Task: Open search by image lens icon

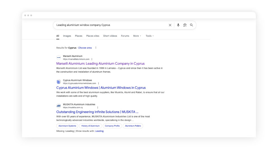Action: coord(185,25)
